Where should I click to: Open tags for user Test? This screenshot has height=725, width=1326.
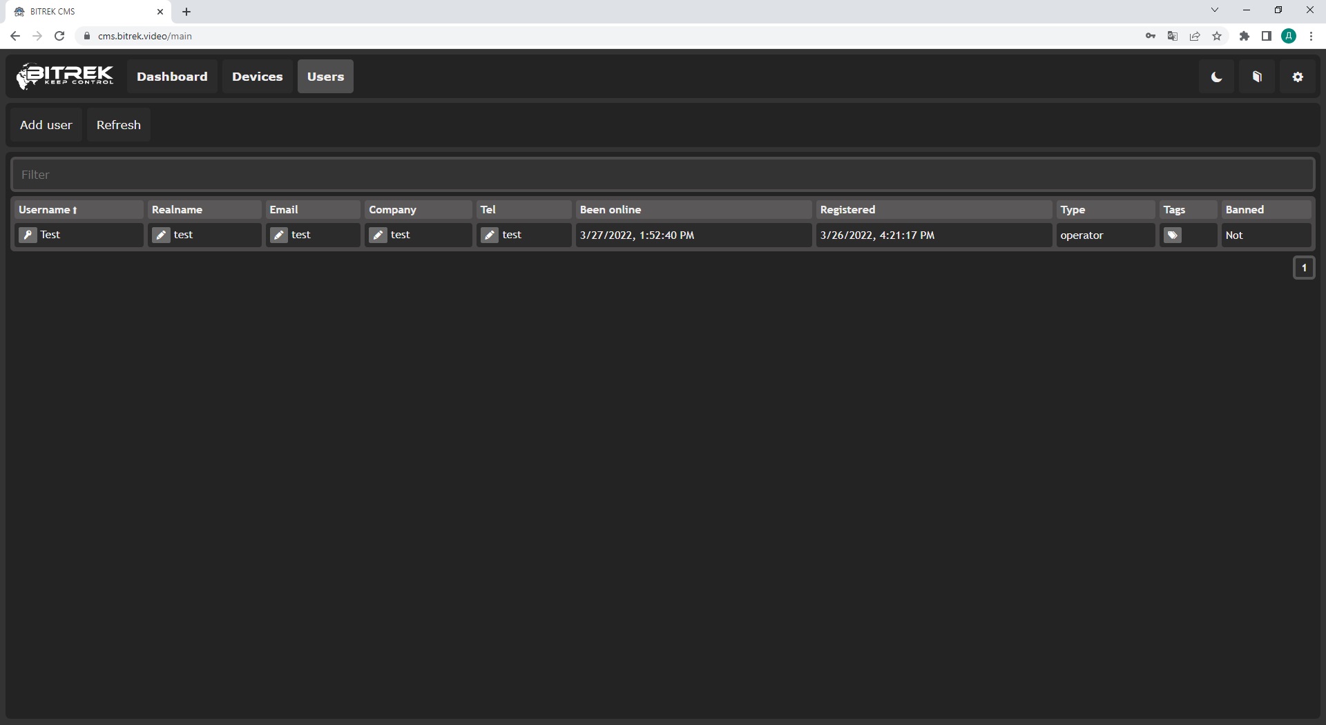pyautogui.click(x=1172, y=235)
